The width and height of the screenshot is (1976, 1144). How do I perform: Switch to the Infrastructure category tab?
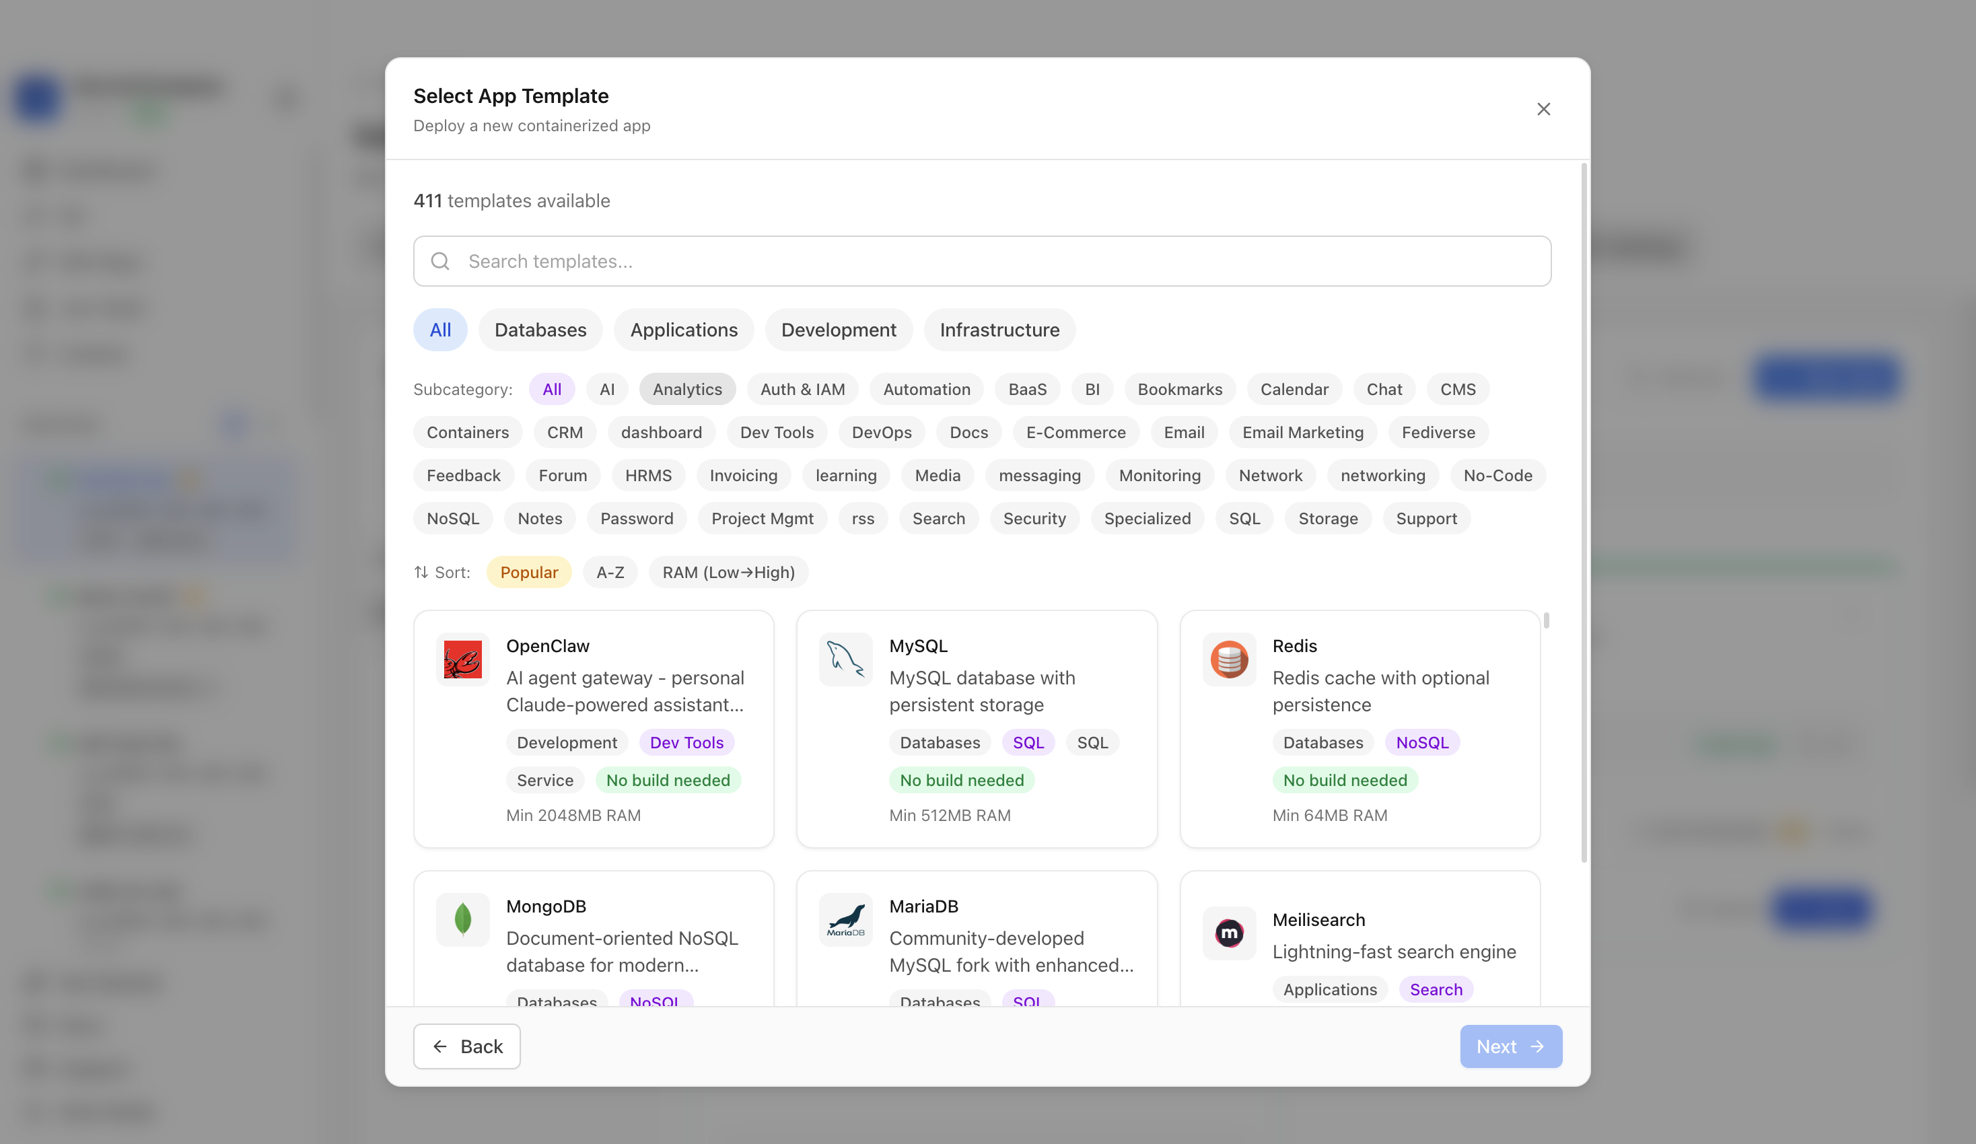pyautogui.click(x=999, y=329)
